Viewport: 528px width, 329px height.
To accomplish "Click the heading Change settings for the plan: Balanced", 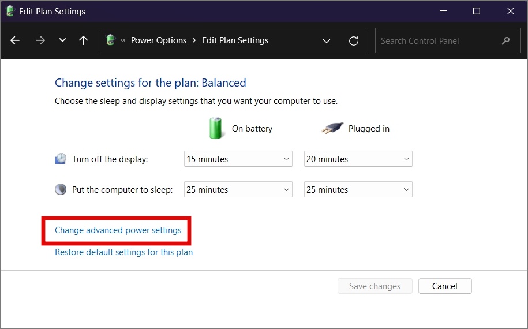I will click(150, 83).
